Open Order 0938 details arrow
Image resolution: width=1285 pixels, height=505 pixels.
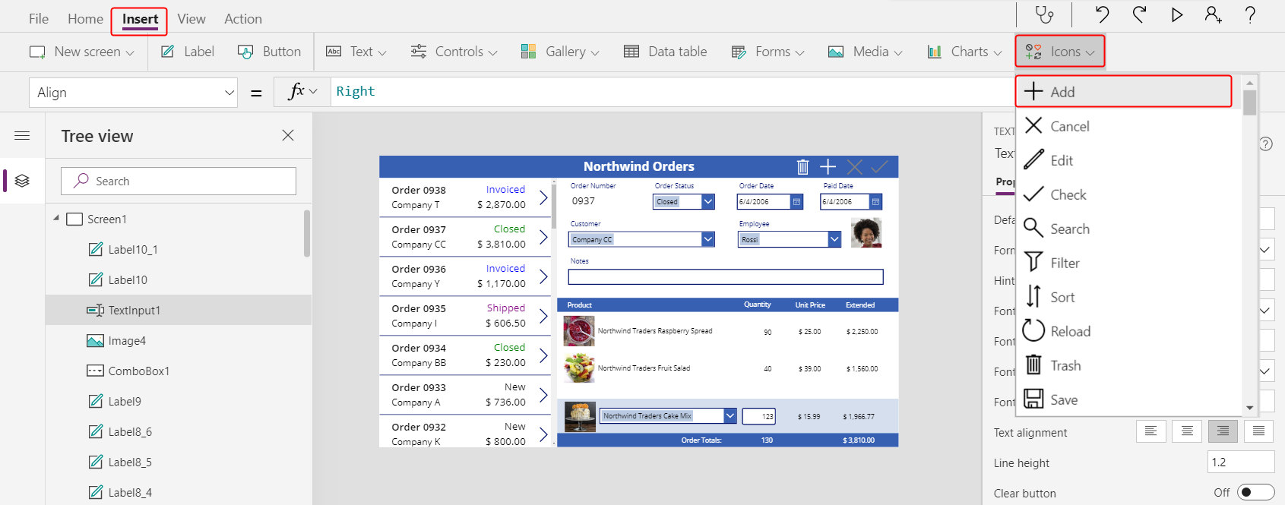(543, 197)
